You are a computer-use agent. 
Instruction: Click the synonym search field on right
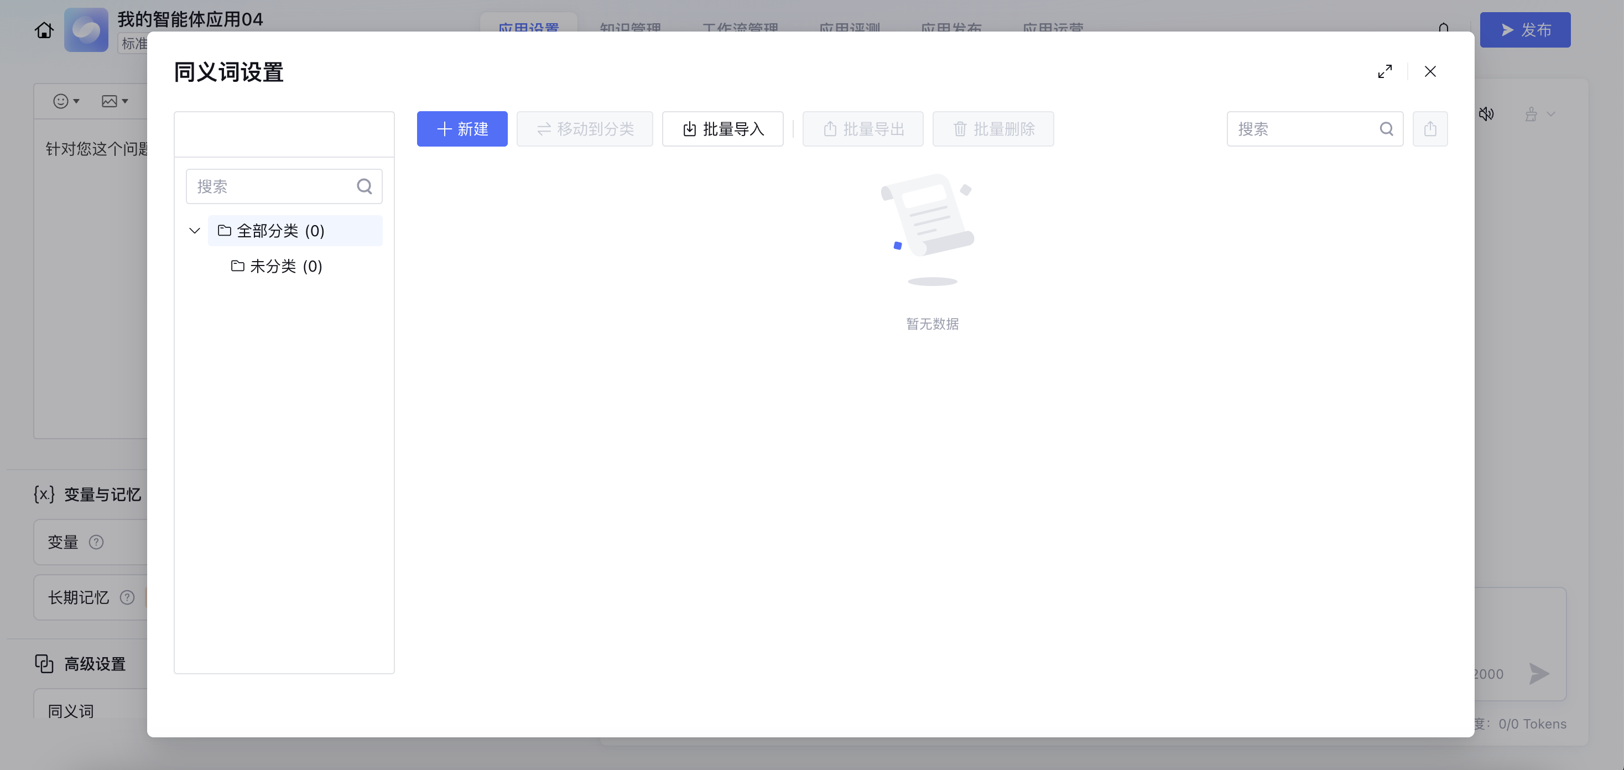1302,129
